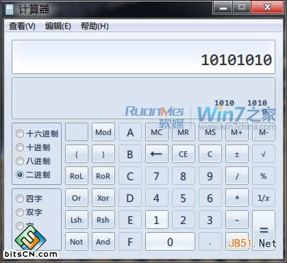
Task: Click the digit 3 key
Action: (210, 220)
